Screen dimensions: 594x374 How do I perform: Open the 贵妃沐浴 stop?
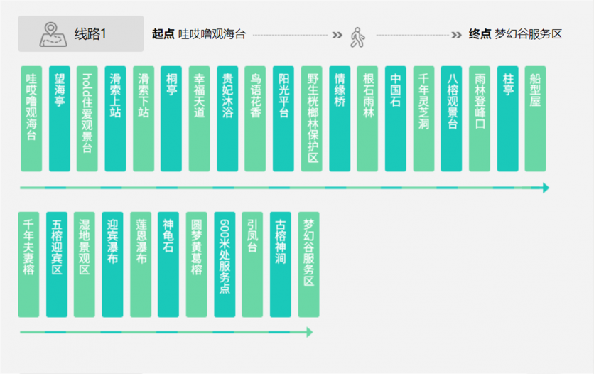coord(227,119)
